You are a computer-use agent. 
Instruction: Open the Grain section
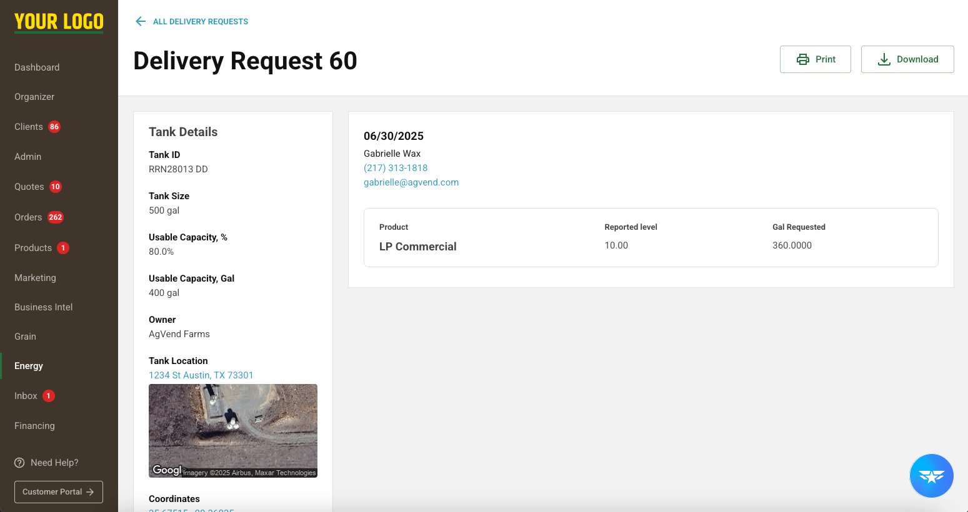(x=25, y=337)
